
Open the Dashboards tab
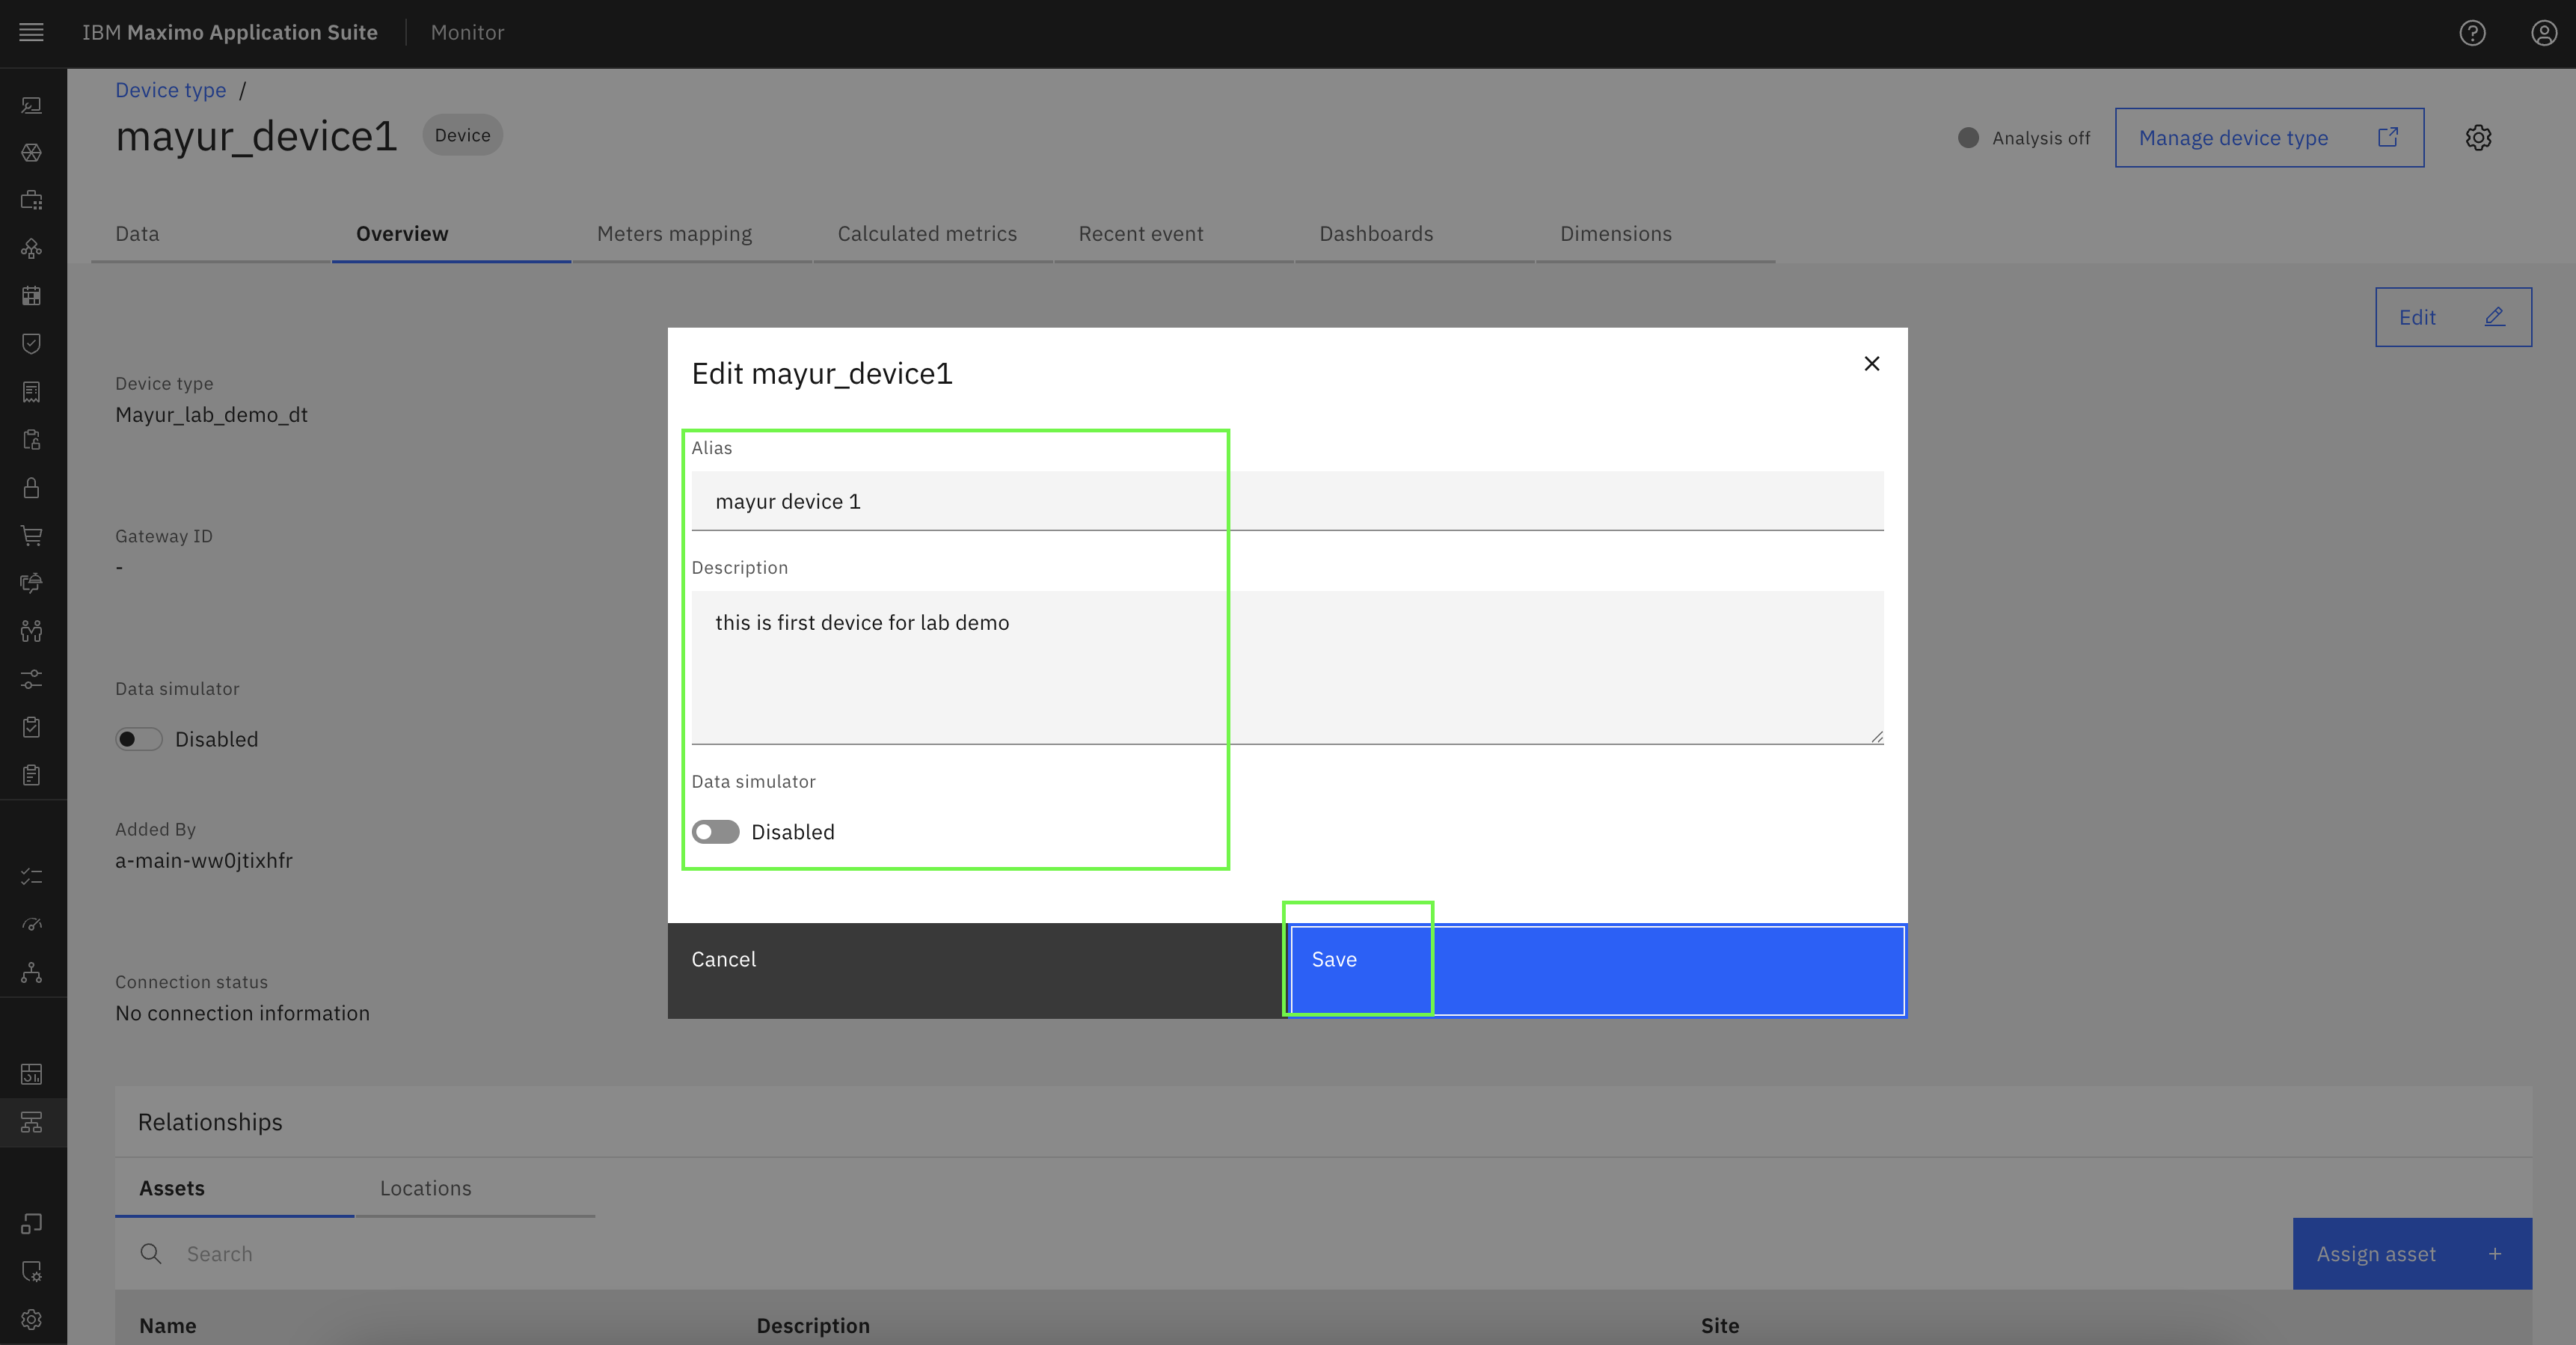(1415, 234)
